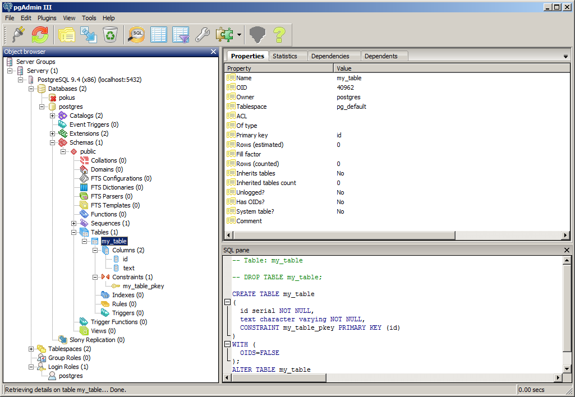Click the filtered data view funnel icon

click(x=181, y=35)
